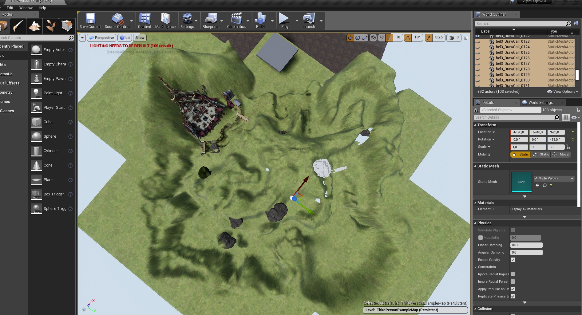Open Source Control toolbar icon
The width and height of the screenshot is (582, 315).
coord(117,21)
